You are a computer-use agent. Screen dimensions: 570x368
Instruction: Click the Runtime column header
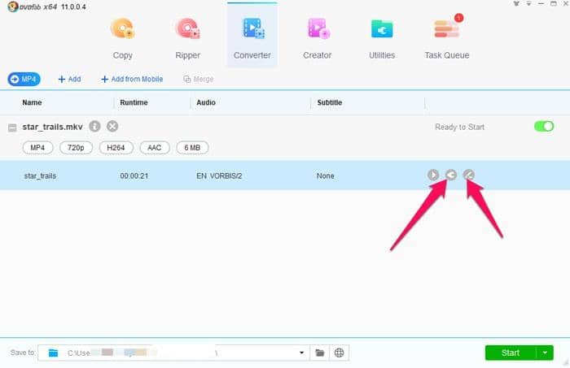click(134, 102)
